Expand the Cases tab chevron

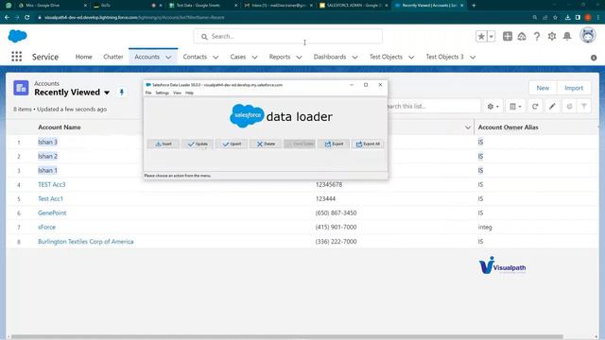pos(254,57)
